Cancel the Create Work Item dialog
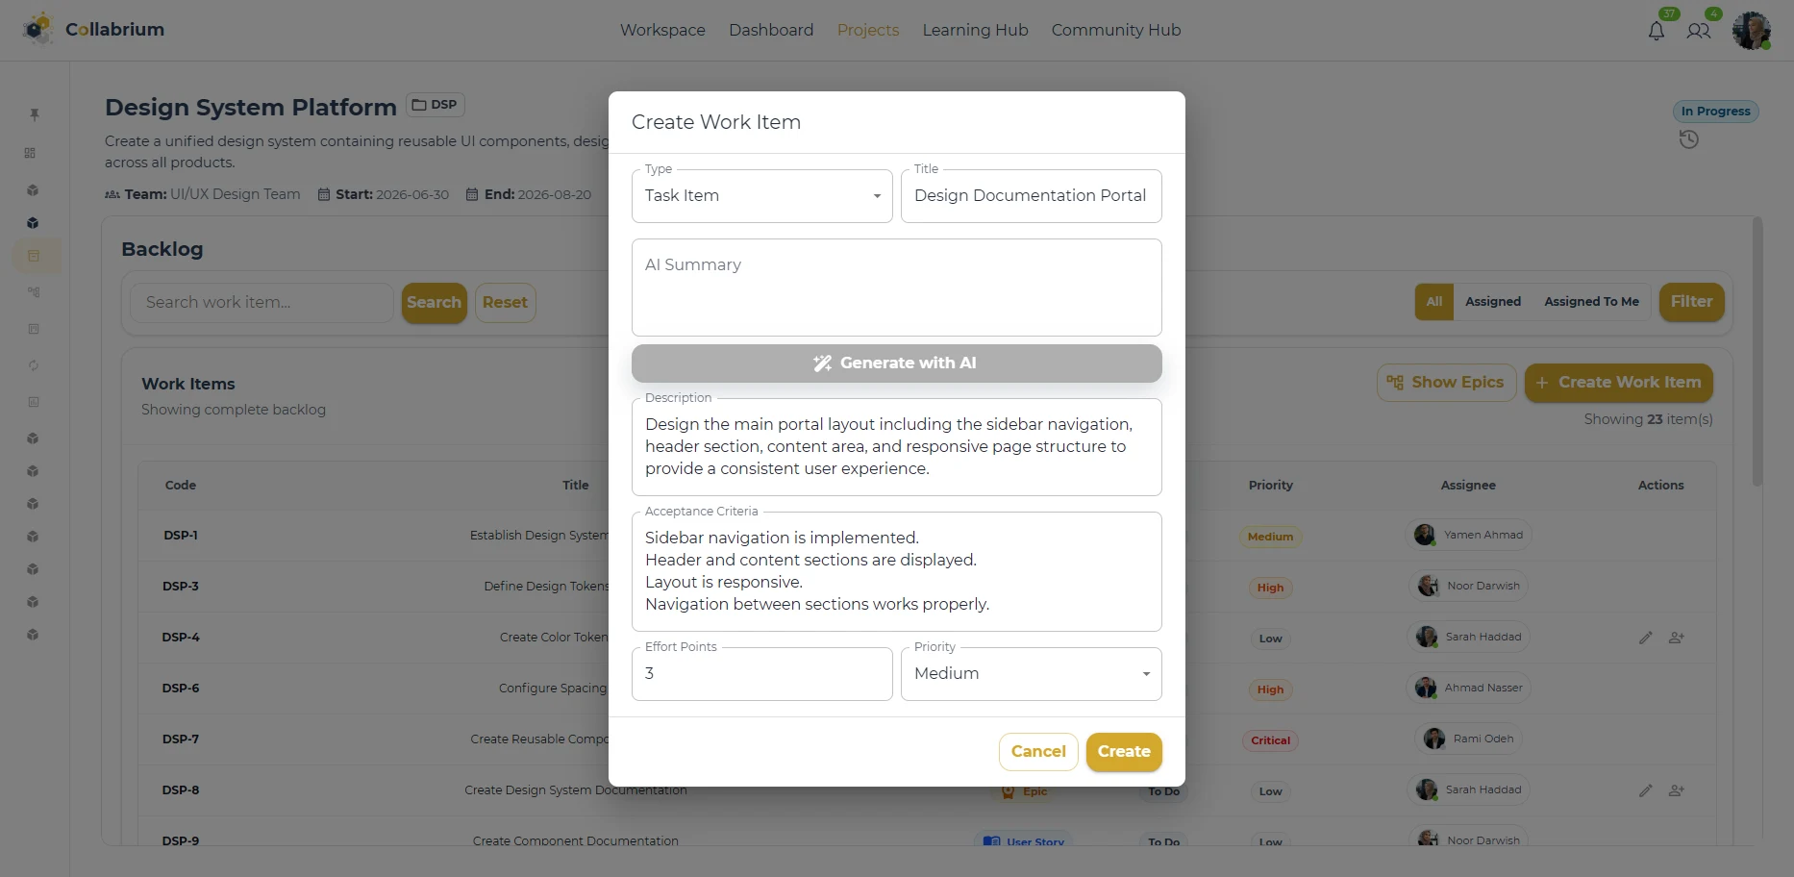Screen dimensions: 1794x877 tap(1038, 752)
